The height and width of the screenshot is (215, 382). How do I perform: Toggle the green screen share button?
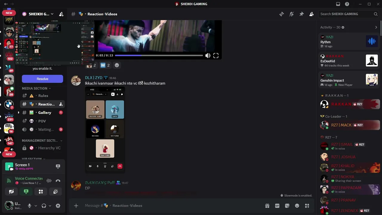pos(26,192)
